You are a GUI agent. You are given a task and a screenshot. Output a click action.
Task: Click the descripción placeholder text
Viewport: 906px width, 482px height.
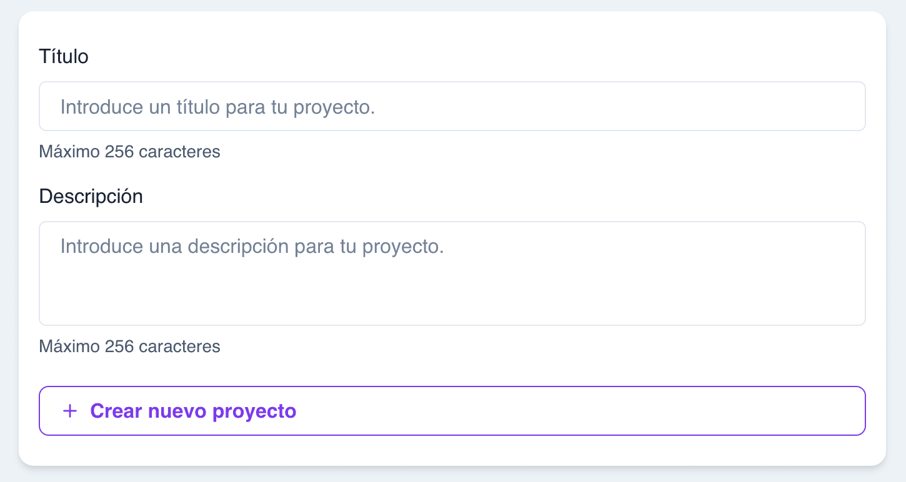tap(252, 246)
